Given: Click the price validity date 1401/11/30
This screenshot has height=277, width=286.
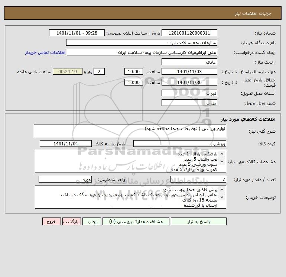Looking at the screenshot, I should pyautogui.click(x=189, y=82).
